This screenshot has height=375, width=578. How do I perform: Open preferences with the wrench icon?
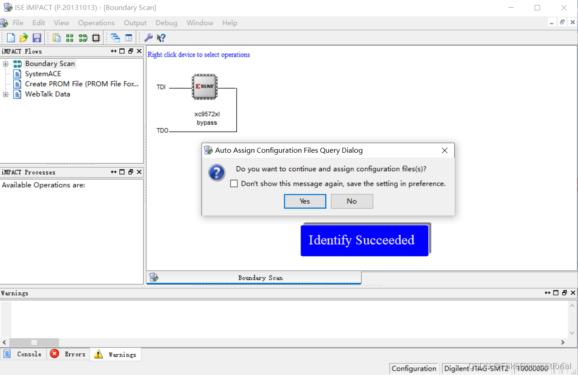(x=148, y=38)
